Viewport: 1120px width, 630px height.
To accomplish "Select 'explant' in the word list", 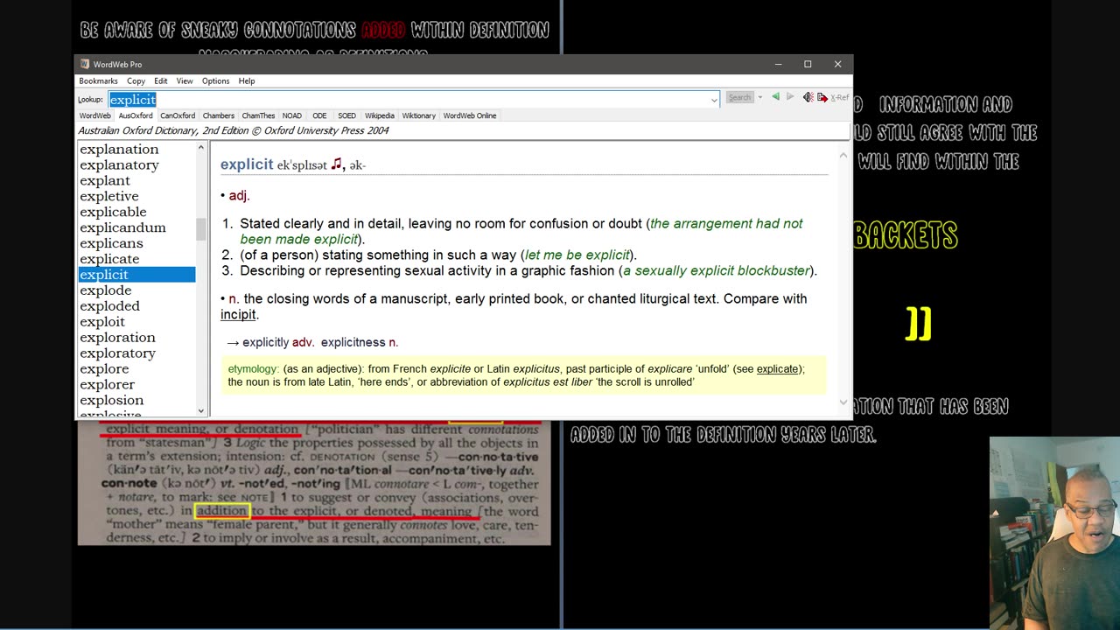I will tap(105, 180).
